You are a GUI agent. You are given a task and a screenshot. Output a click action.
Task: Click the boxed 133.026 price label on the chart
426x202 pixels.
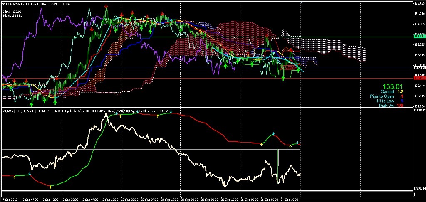coord(288,67)
